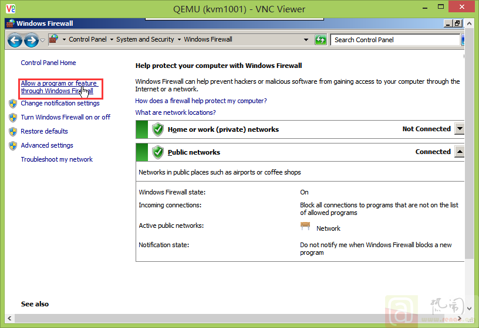Screen dimensions: 479x328
Task: Click the park bench Network icon
Action: [305, 226]
